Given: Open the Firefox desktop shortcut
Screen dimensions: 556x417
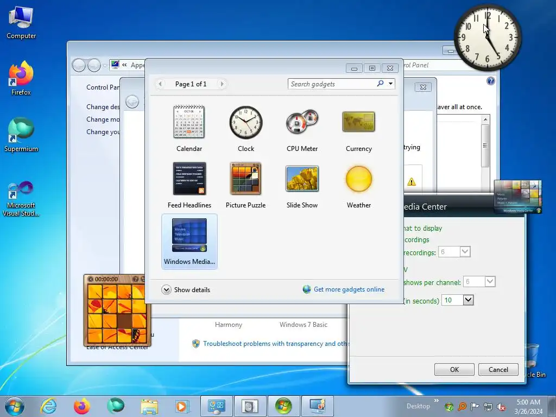Looking at the screenshot, I should coord(21,78).
